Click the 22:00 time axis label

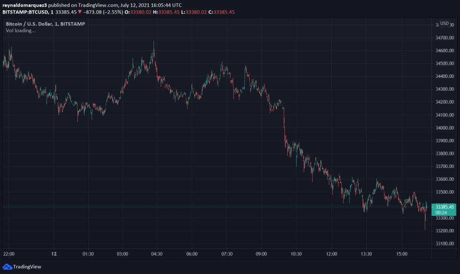(x=8, y=254)
